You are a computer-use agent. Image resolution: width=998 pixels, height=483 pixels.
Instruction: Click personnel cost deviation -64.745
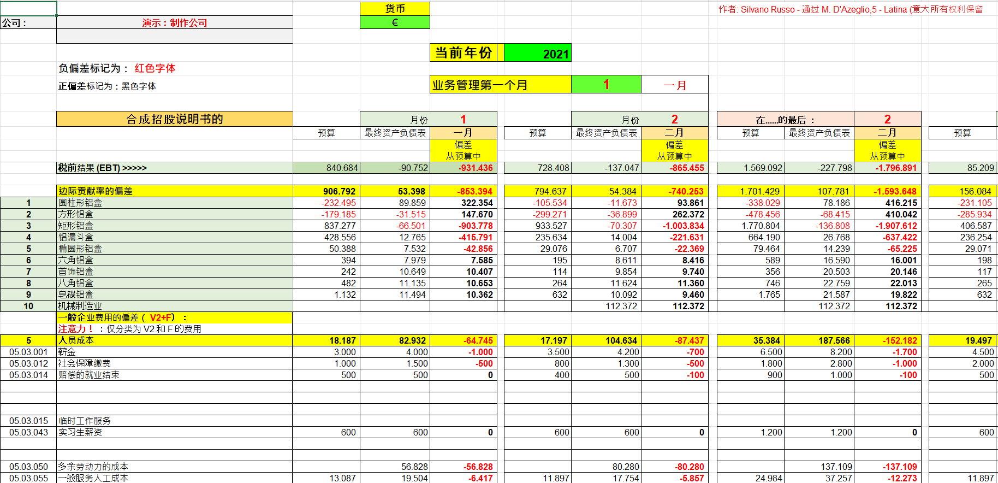[x=464, y=340]
